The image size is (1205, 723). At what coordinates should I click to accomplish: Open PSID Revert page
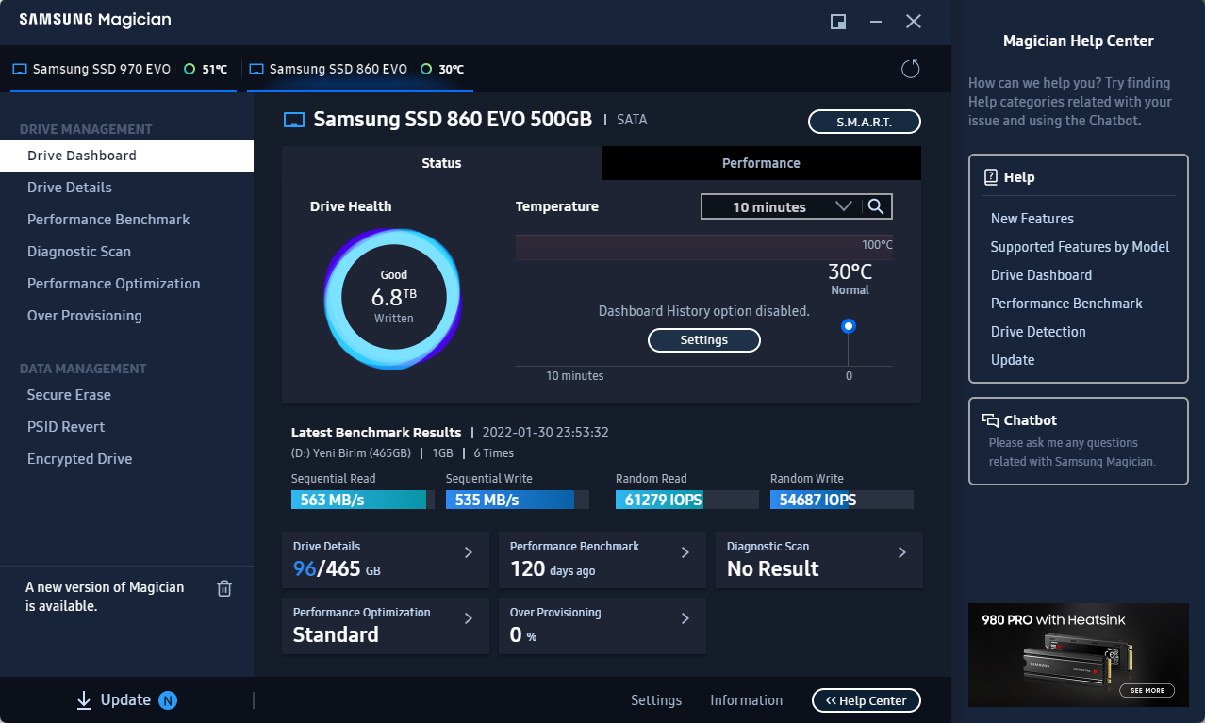click(x=126, y=427)
